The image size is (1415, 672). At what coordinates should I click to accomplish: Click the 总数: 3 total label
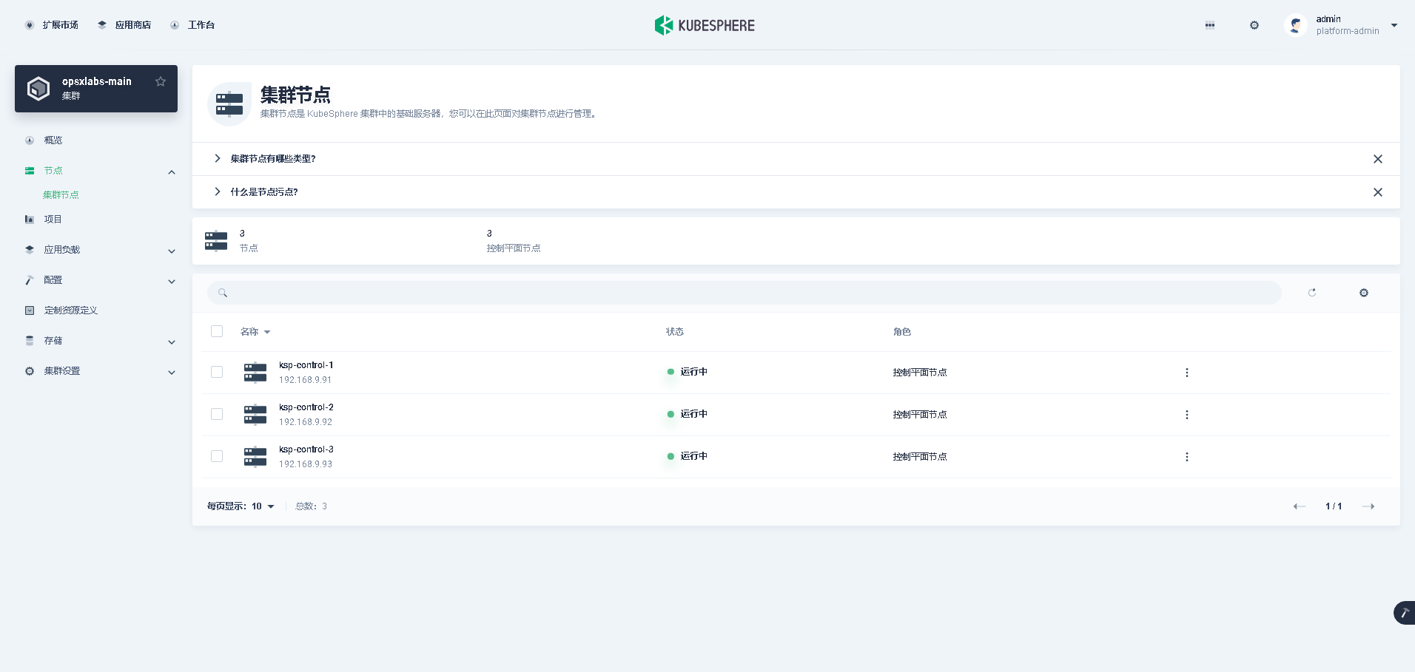click(312, 506)
